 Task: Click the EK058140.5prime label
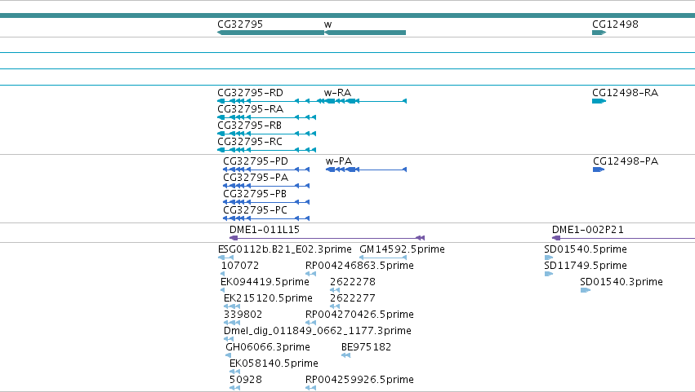coord(274,364)
